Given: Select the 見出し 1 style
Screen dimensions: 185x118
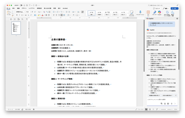Looking at the screenshot, I should [x=107, y=13].
